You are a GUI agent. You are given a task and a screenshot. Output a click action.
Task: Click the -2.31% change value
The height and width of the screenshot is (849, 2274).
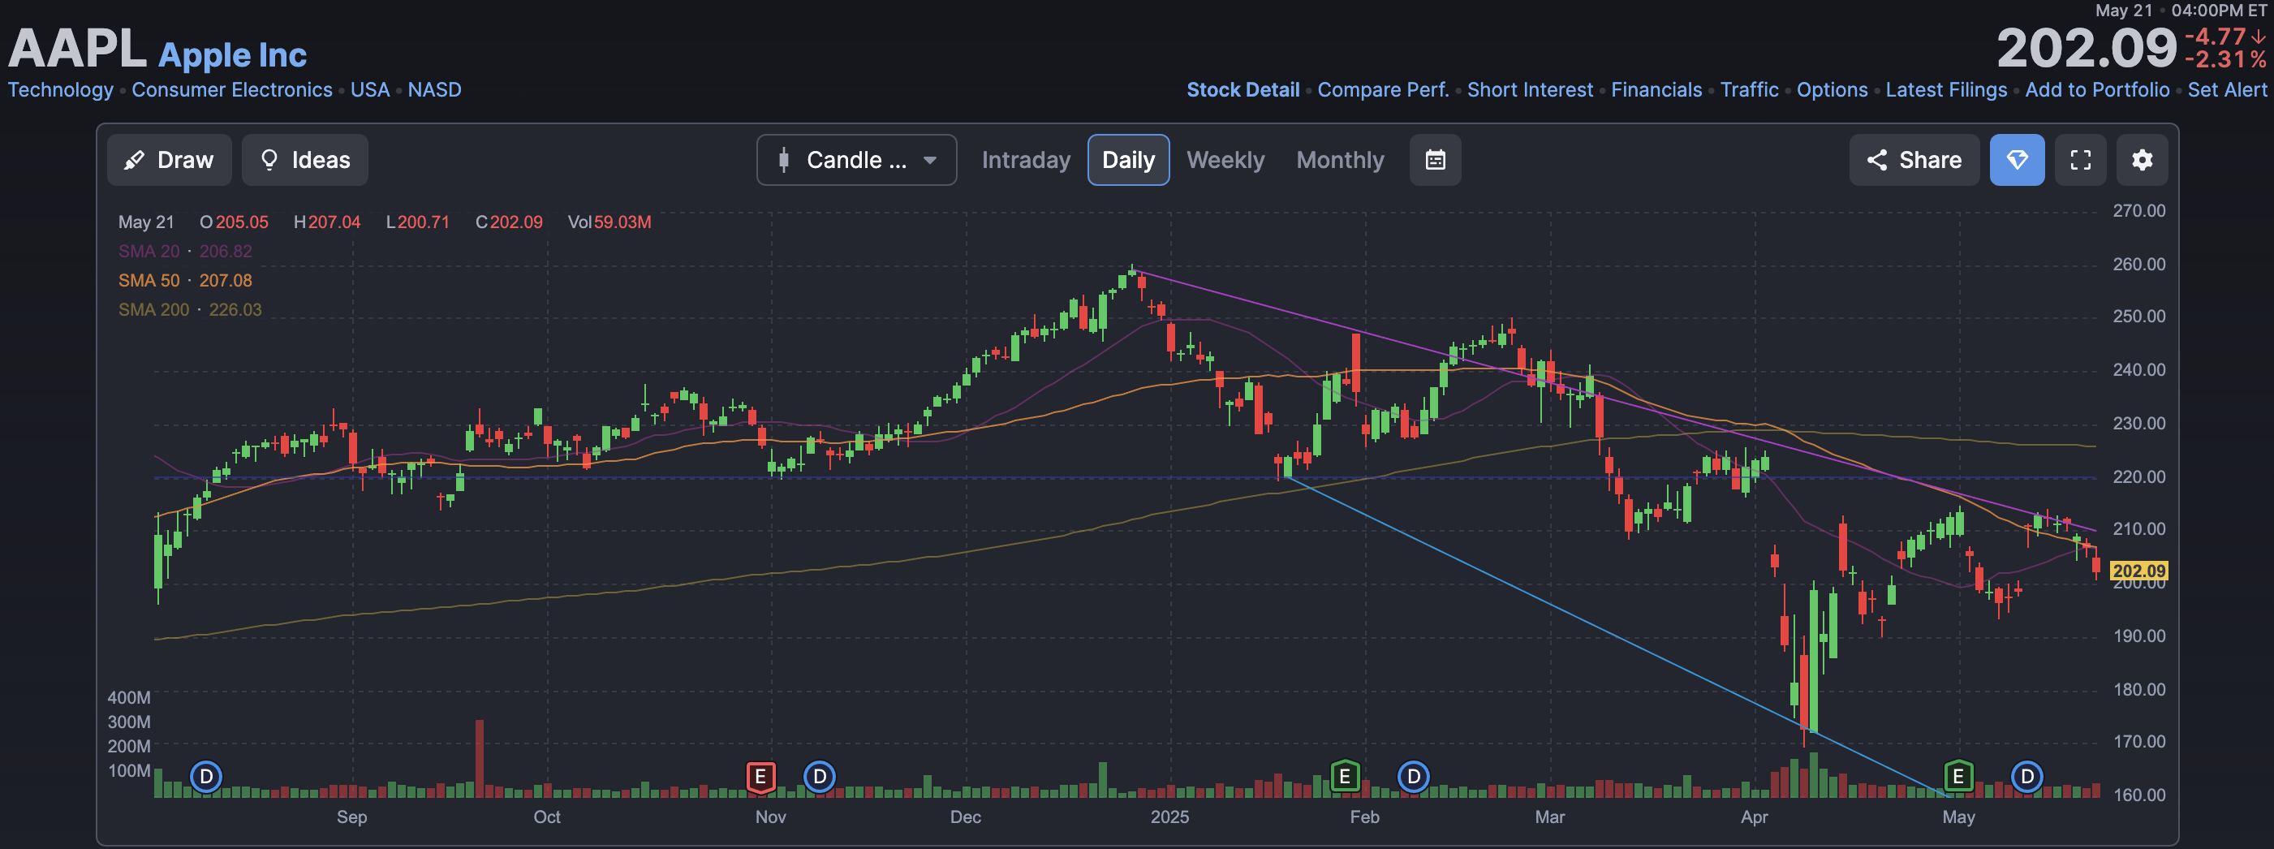(x=2225, y=60)
